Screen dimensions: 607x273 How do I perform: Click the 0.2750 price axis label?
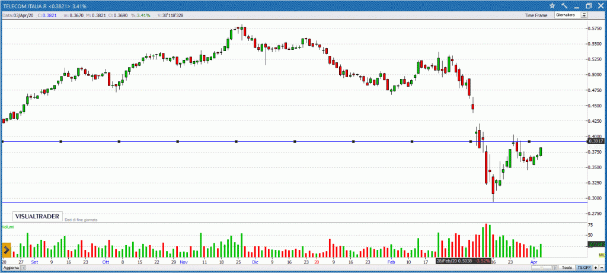(595, 214)
